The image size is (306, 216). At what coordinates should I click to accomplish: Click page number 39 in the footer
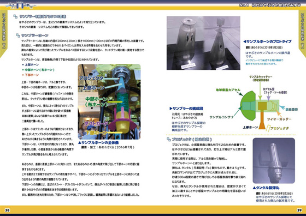point(299,210)
